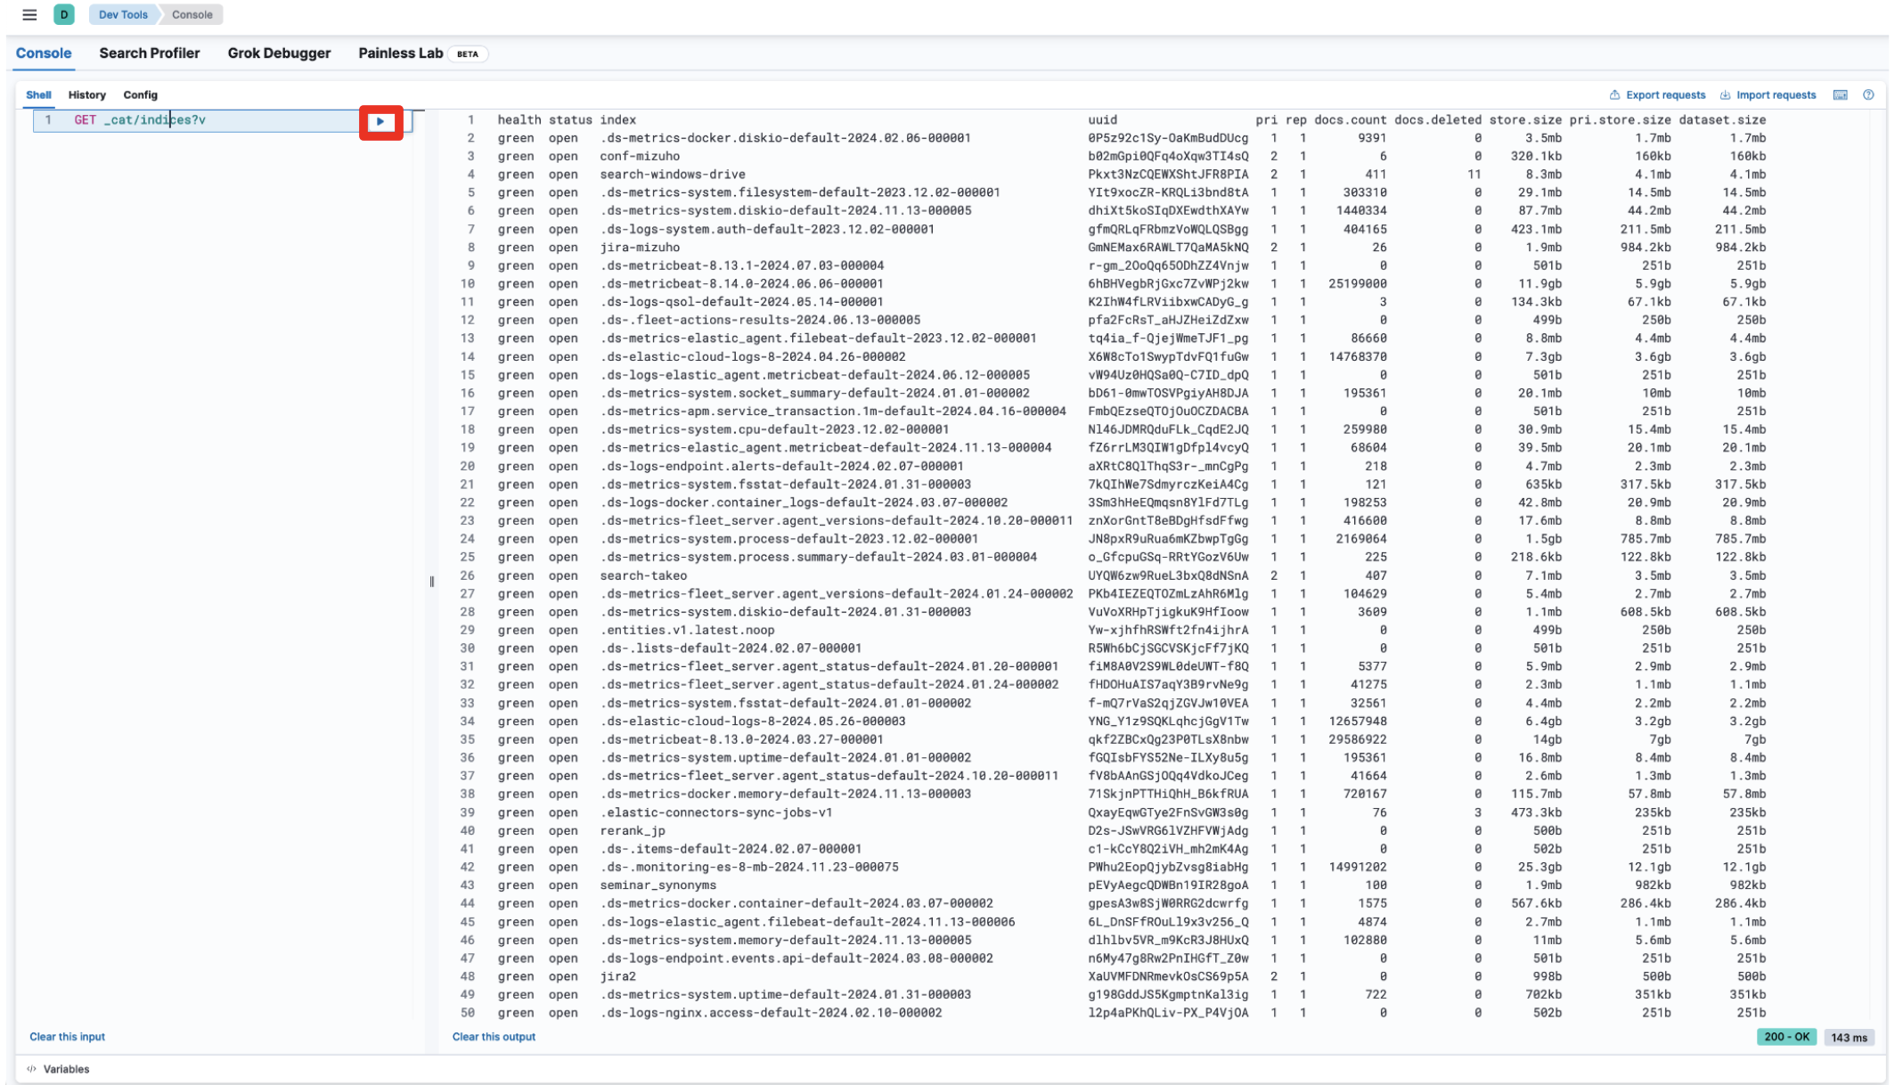
Task: Click the Export requests upload icon
Action: [x=1613, y=95]
